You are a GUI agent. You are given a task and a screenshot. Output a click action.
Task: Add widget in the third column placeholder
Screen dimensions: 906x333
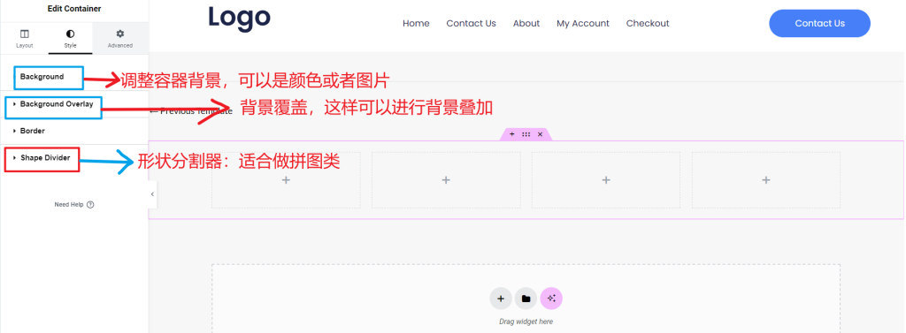[x=605, y=180]
